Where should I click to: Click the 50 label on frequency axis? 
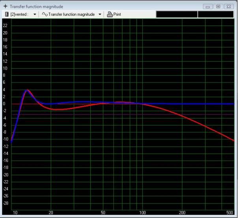(x=103, y=212)
